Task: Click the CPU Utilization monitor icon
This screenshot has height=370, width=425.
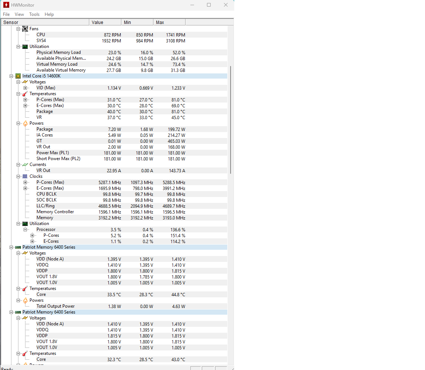Action: (x=25, y=224)
